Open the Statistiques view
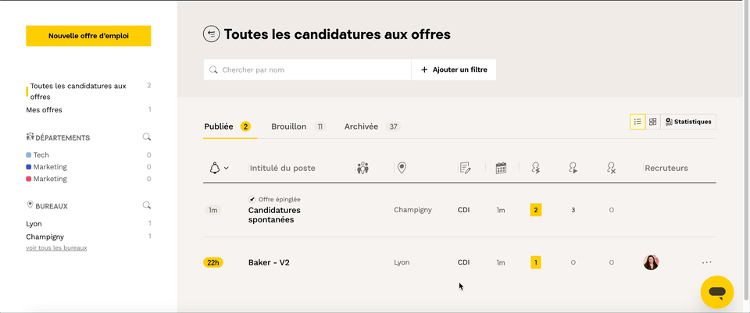The image size is (750, 313). pos(688,122)
